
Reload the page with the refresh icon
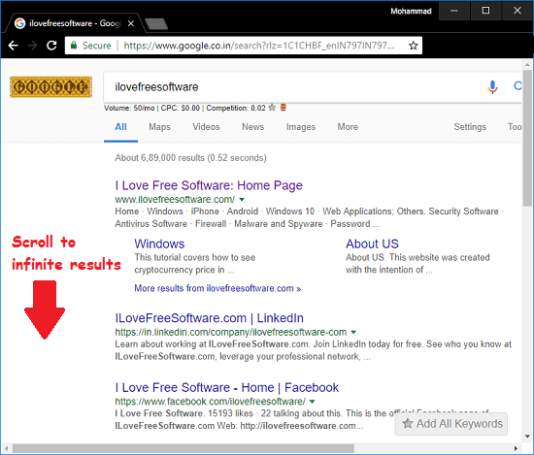point(51,46)
